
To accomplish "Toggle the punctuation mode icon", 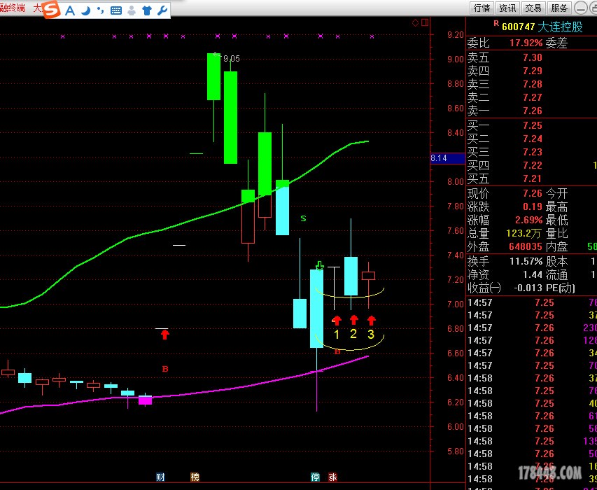I will point(100,10).
